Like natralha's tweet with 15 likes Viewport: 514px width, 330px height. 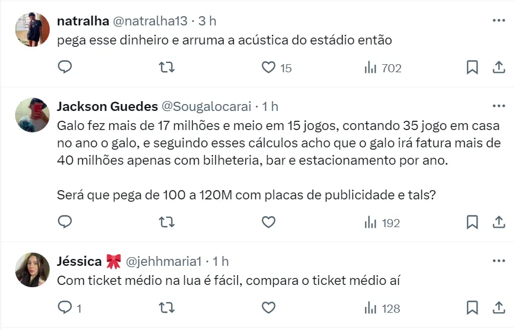click(x=269, y=68)
